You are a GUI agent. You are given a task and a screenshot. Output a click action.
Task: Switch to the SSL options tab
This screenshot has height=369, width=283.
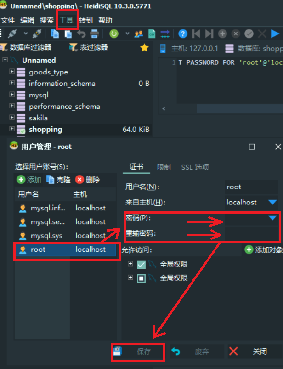point(195,167)
